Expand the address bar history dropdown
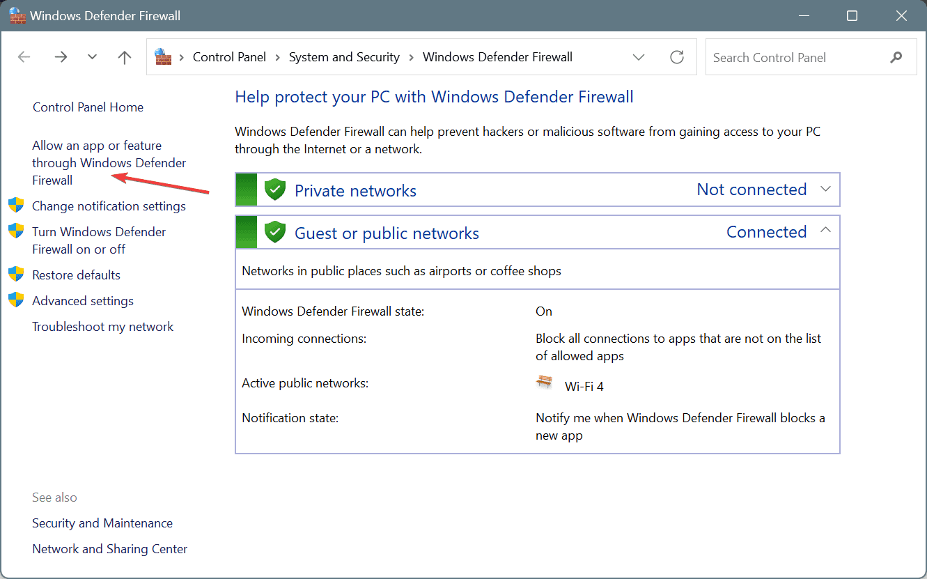 coord(639,57)
